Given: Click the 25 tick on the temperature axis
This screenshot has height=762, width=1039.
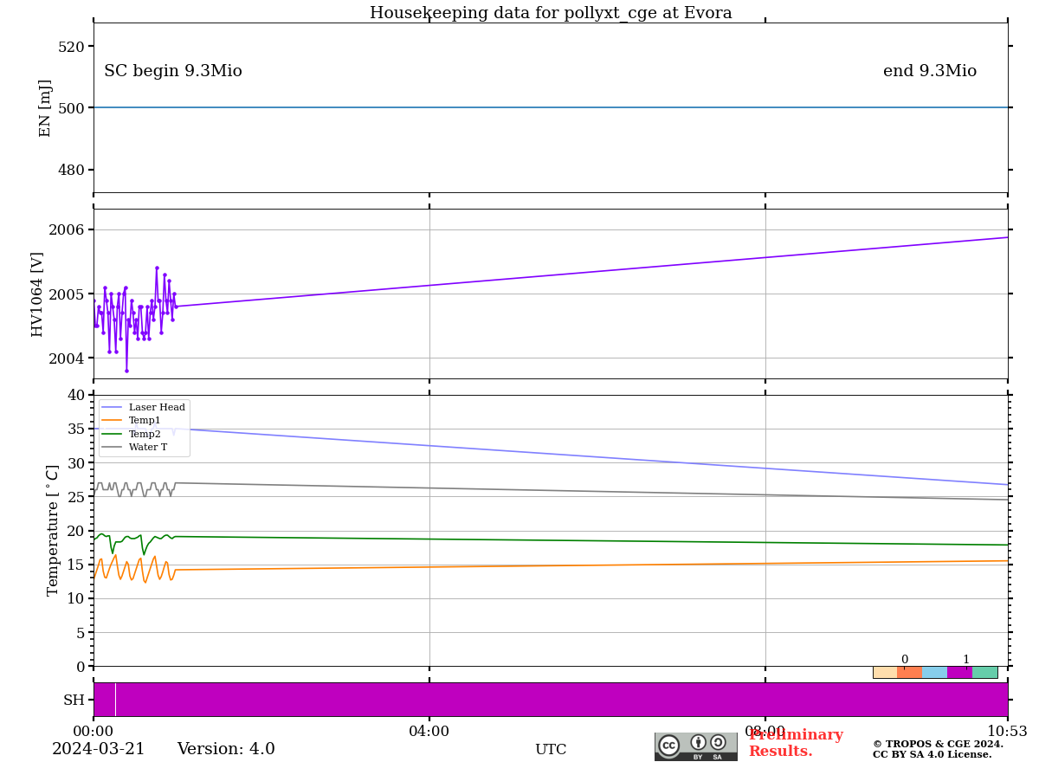Looking at the screenshot, I should click(x=76, y=497).
